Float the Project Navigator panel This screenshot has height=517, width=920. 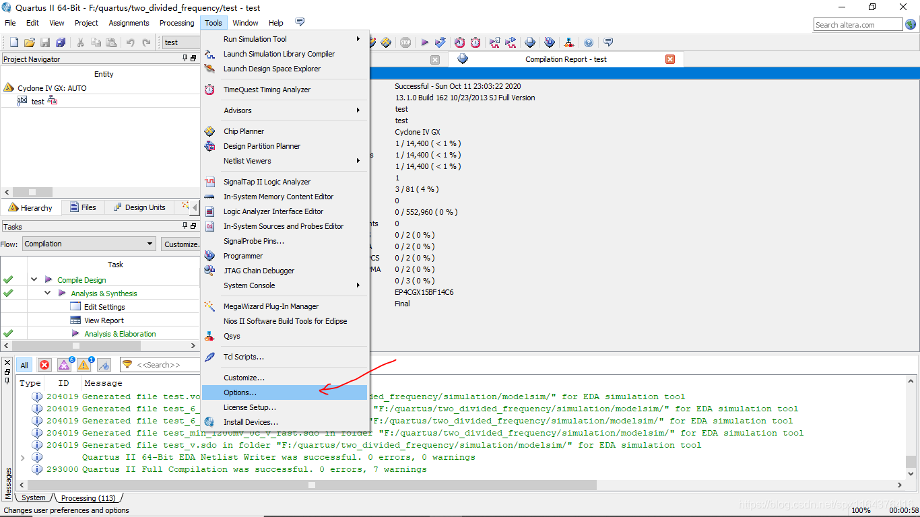click(x=193, y=59)
